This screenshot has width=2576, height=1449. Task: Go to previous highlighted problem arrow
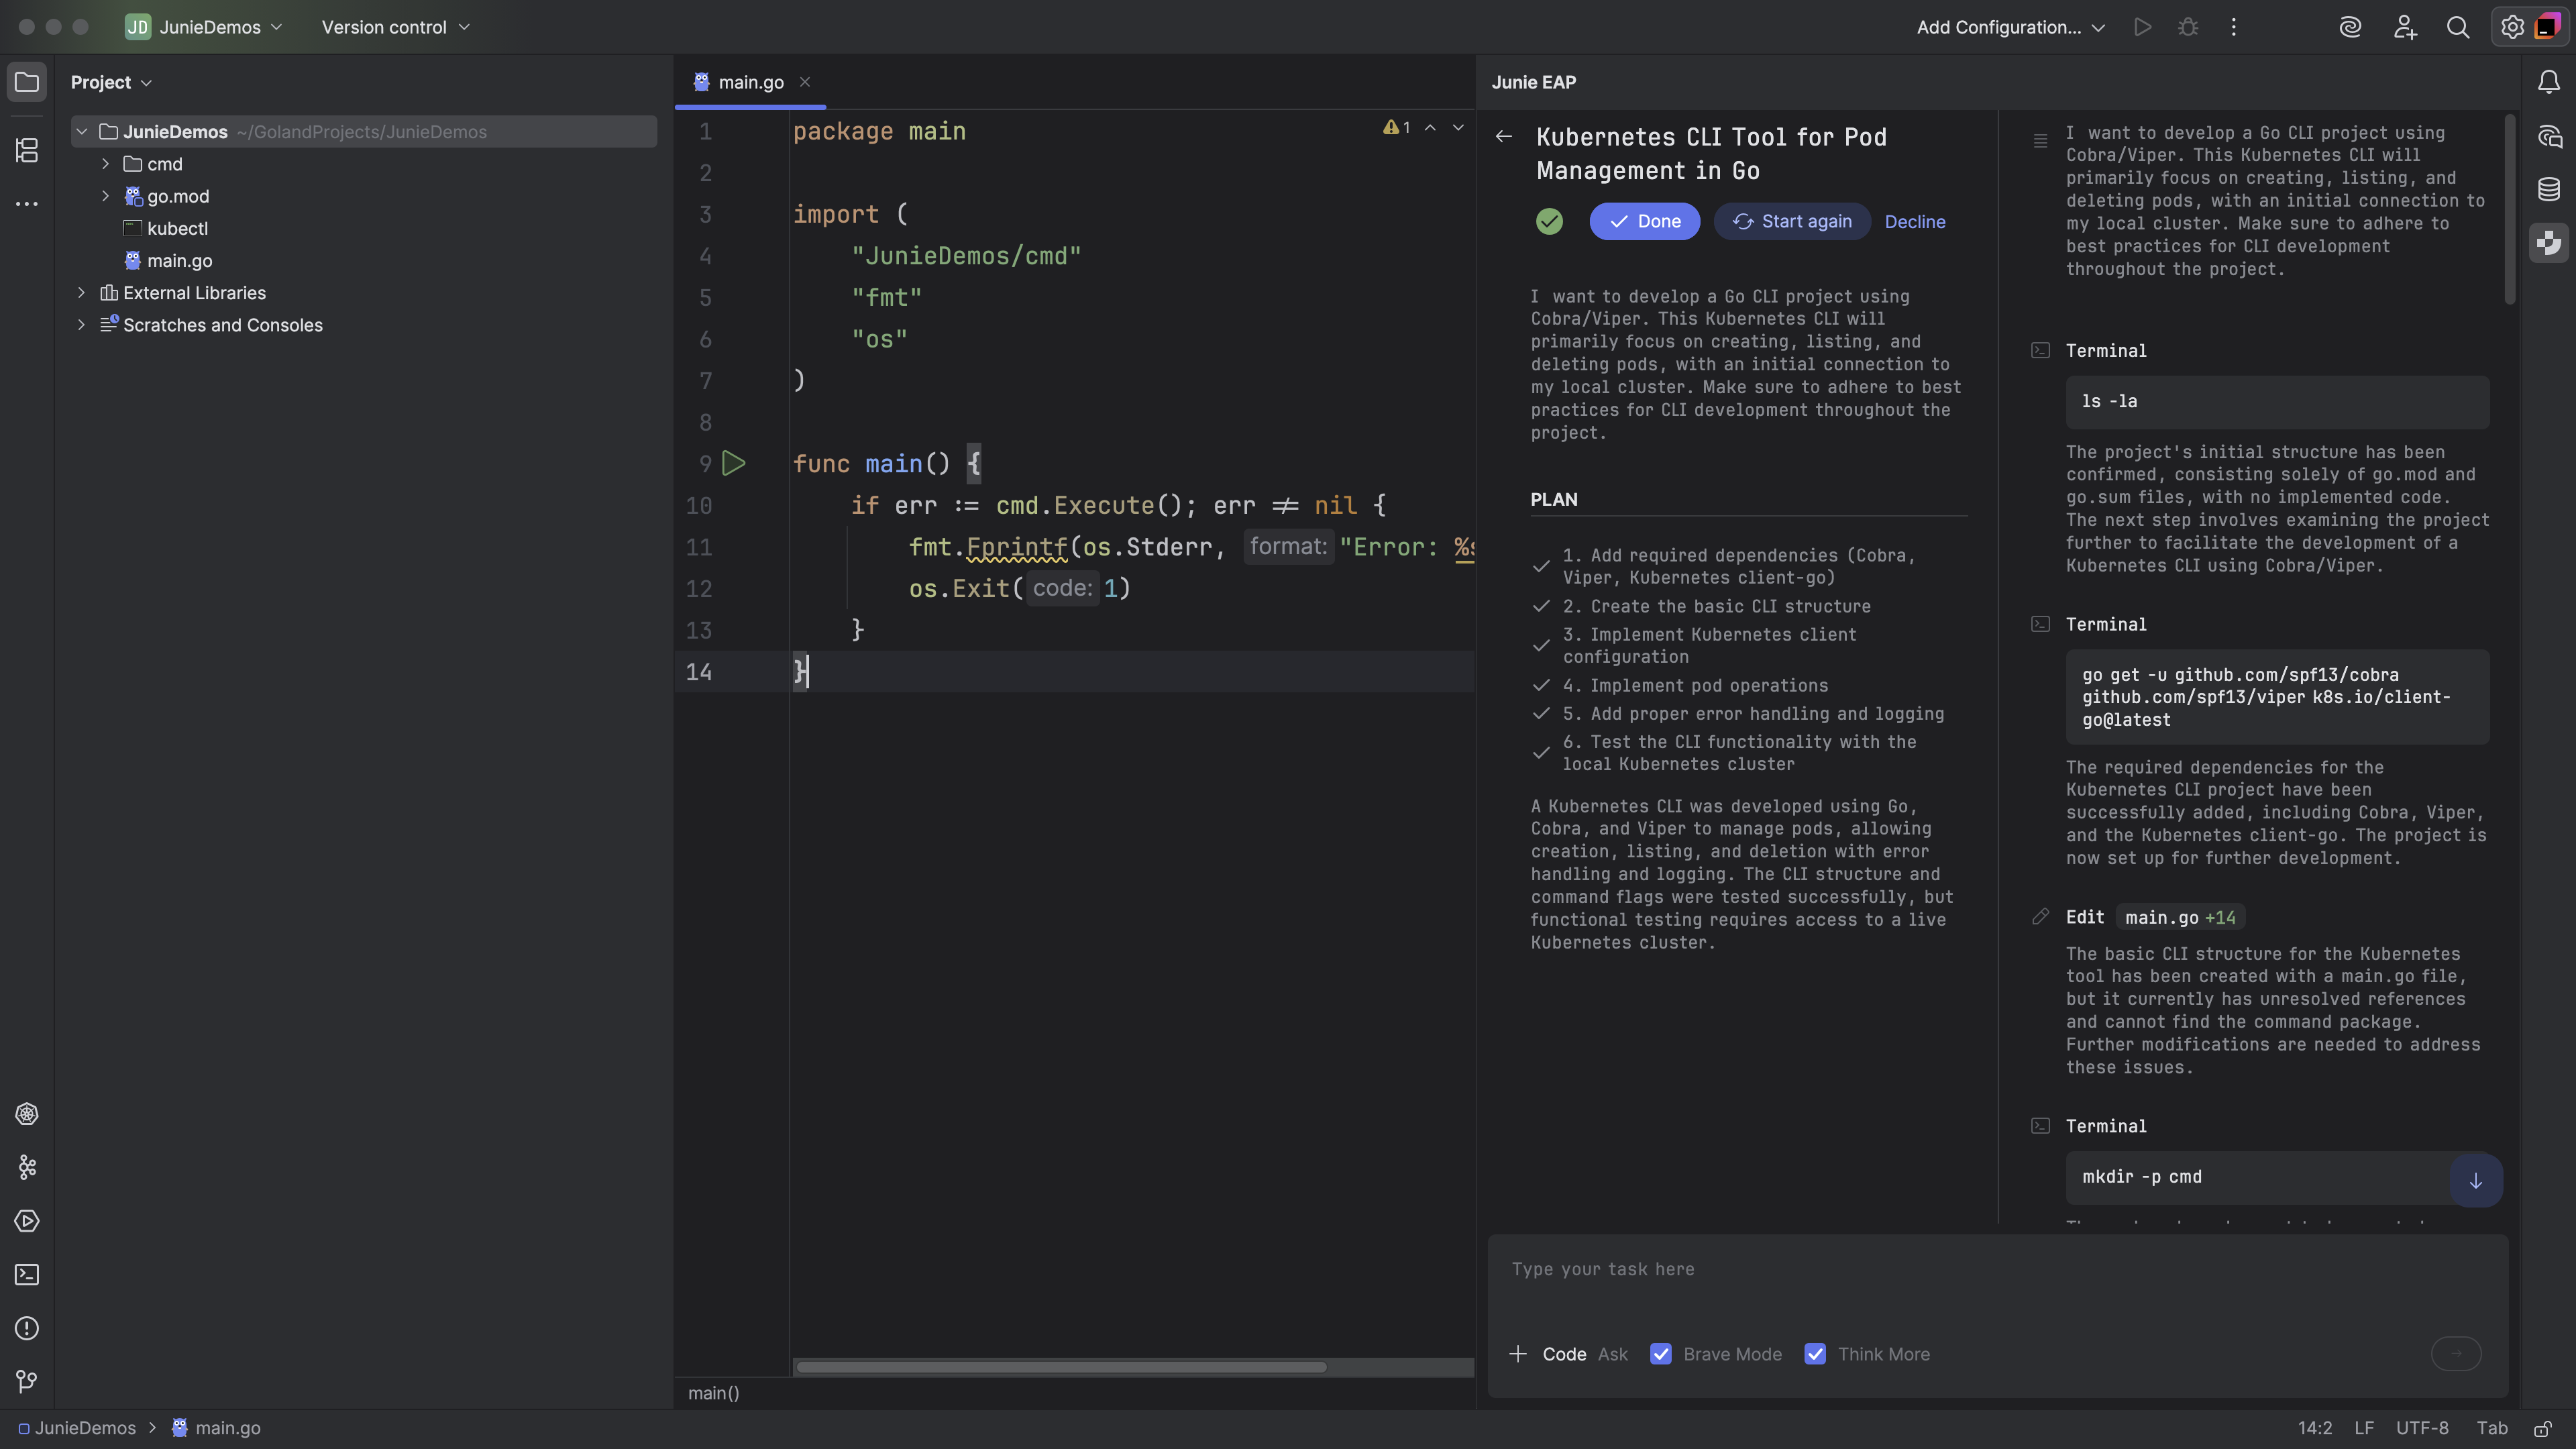coord(1430,128)
